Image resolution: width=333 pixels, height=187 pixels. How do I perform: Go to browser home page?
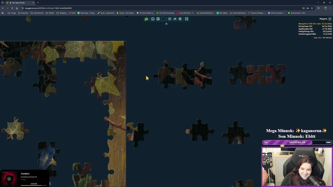pos(17,8)
